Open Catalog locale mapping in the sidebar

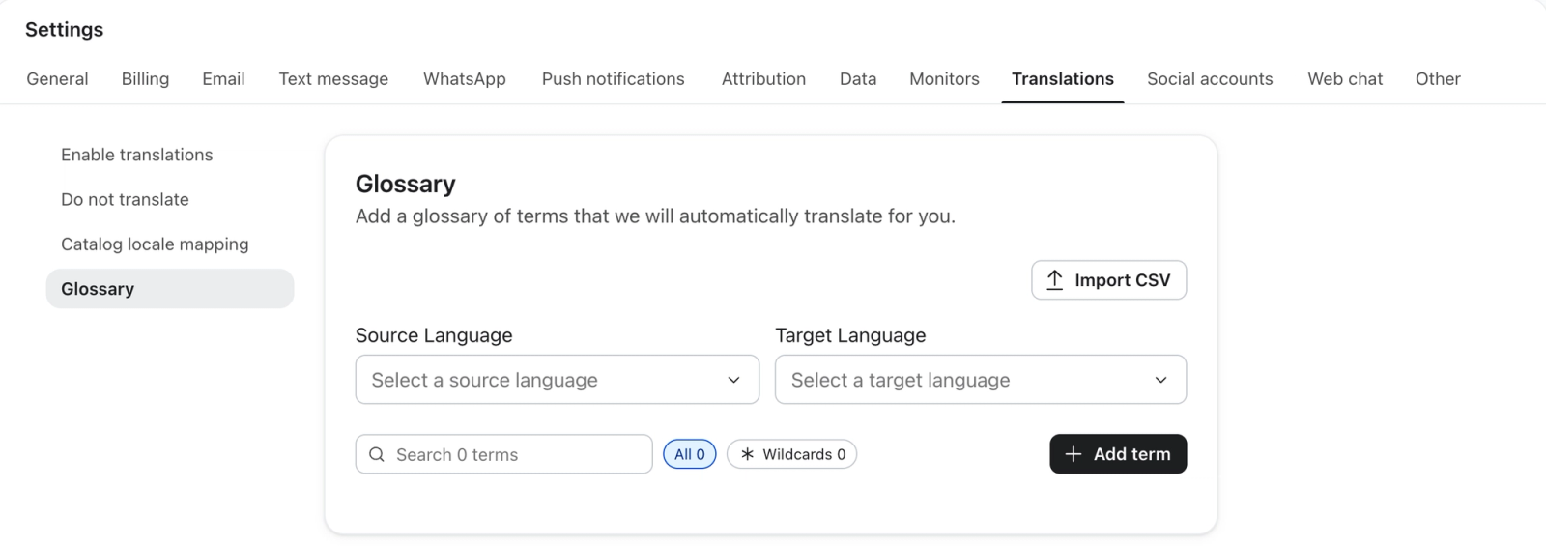[x=155, y=244]
